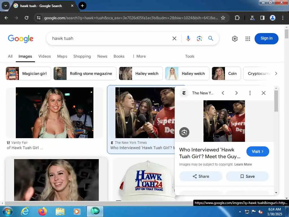Click the Google logo
The width and height of the screenshot is (289, 217).
click(x=21, y=38)
